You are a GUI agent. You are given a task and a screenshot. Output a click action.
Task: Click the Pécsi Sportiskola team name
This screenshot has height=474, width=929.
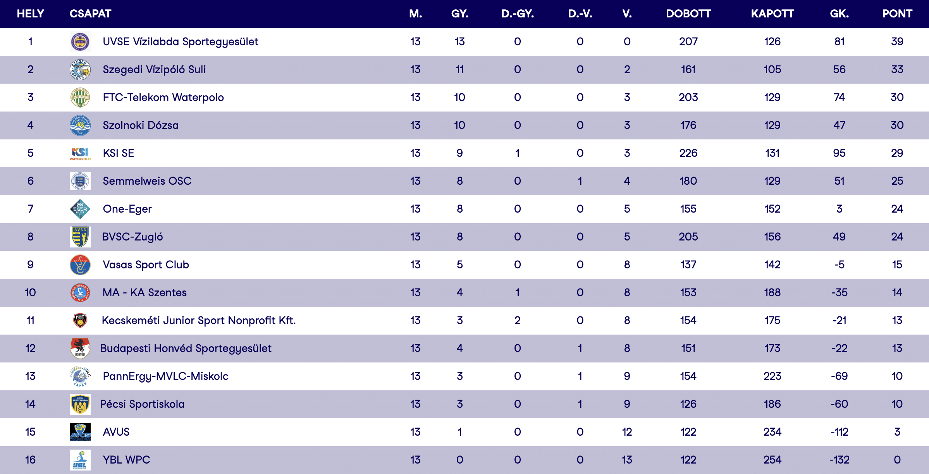pos(142,404)
